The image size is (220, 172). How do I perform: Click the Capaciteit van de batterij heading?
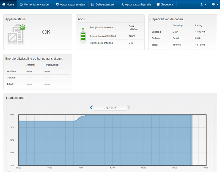pos(167,19)
